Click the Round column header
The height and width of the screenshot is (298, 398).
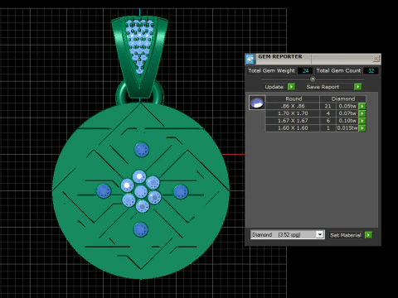point(294,99)
